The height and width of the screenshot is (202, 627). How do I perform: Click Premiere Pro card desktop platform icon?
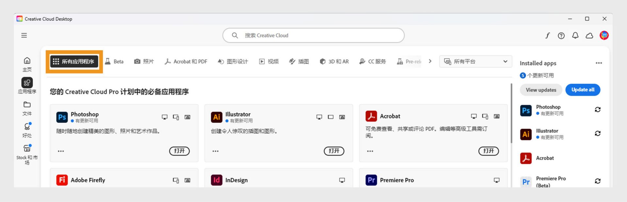tap(497, 180)
